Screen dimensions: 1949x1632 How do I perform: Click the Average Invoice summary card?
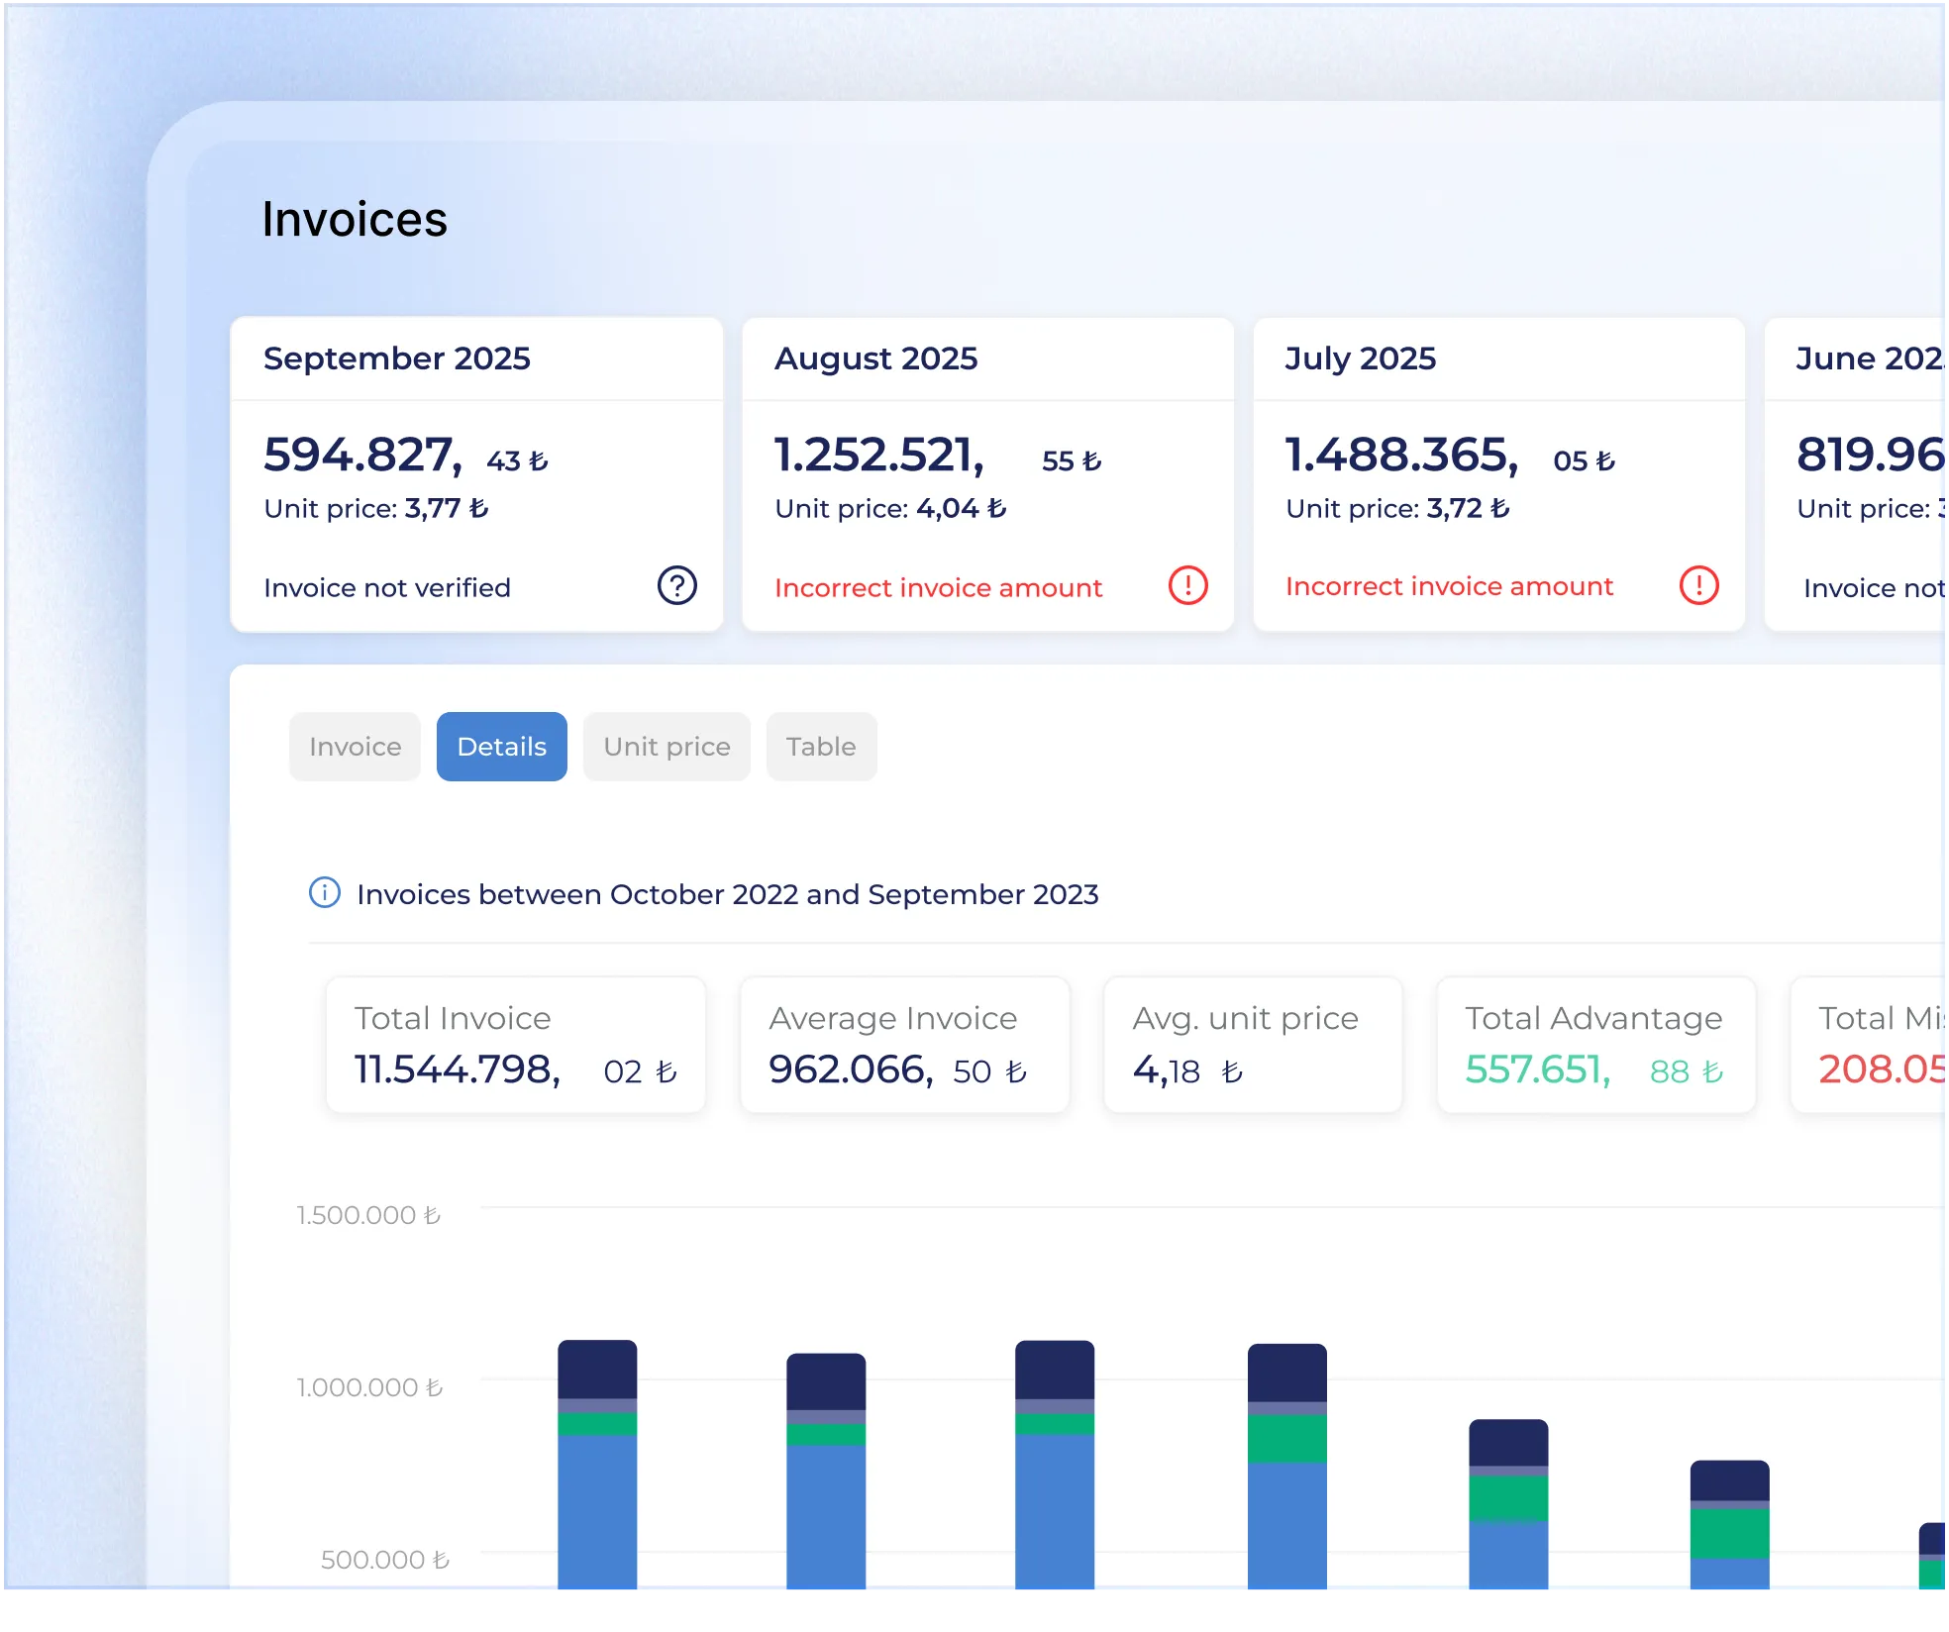pyautogui.click(x=904, y=1045)
